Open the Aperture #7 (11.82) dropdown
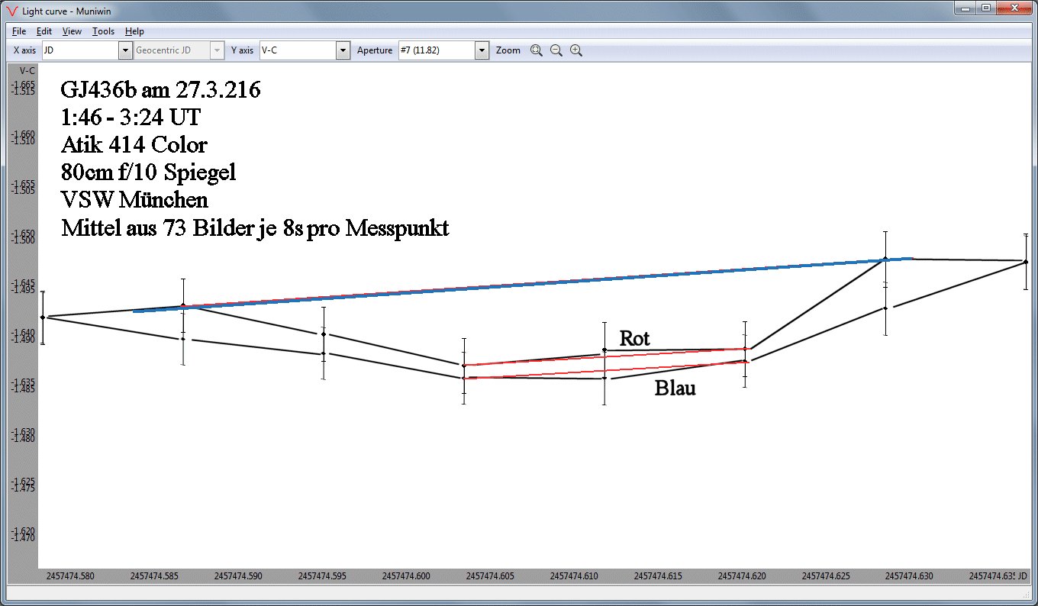 tap(482, 50)
